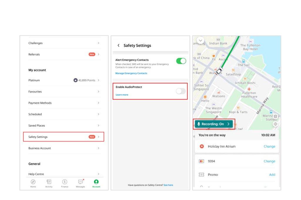Click Learn more under Enable AudioProtect
301x200 pixels.
point(122,95)
